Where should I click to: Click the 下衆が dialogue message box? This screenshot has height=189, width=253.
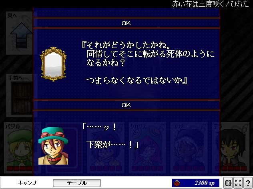tap(127, 143)
